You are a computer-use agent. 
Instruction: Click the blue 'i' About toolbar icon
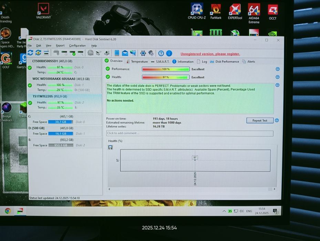click(x=169, y=53)
